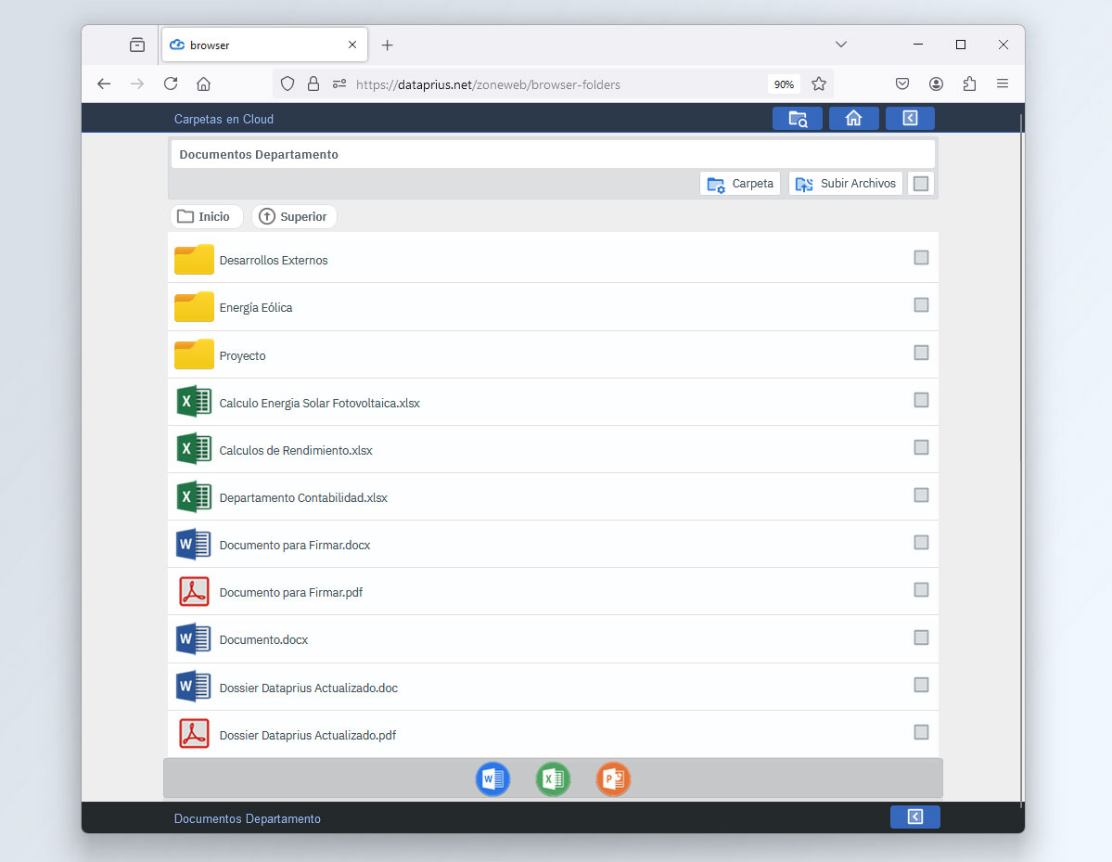1112x862 pixels.
Task: Expand the list all tabs dropdown arrow
Action: (x=841, y=44)
